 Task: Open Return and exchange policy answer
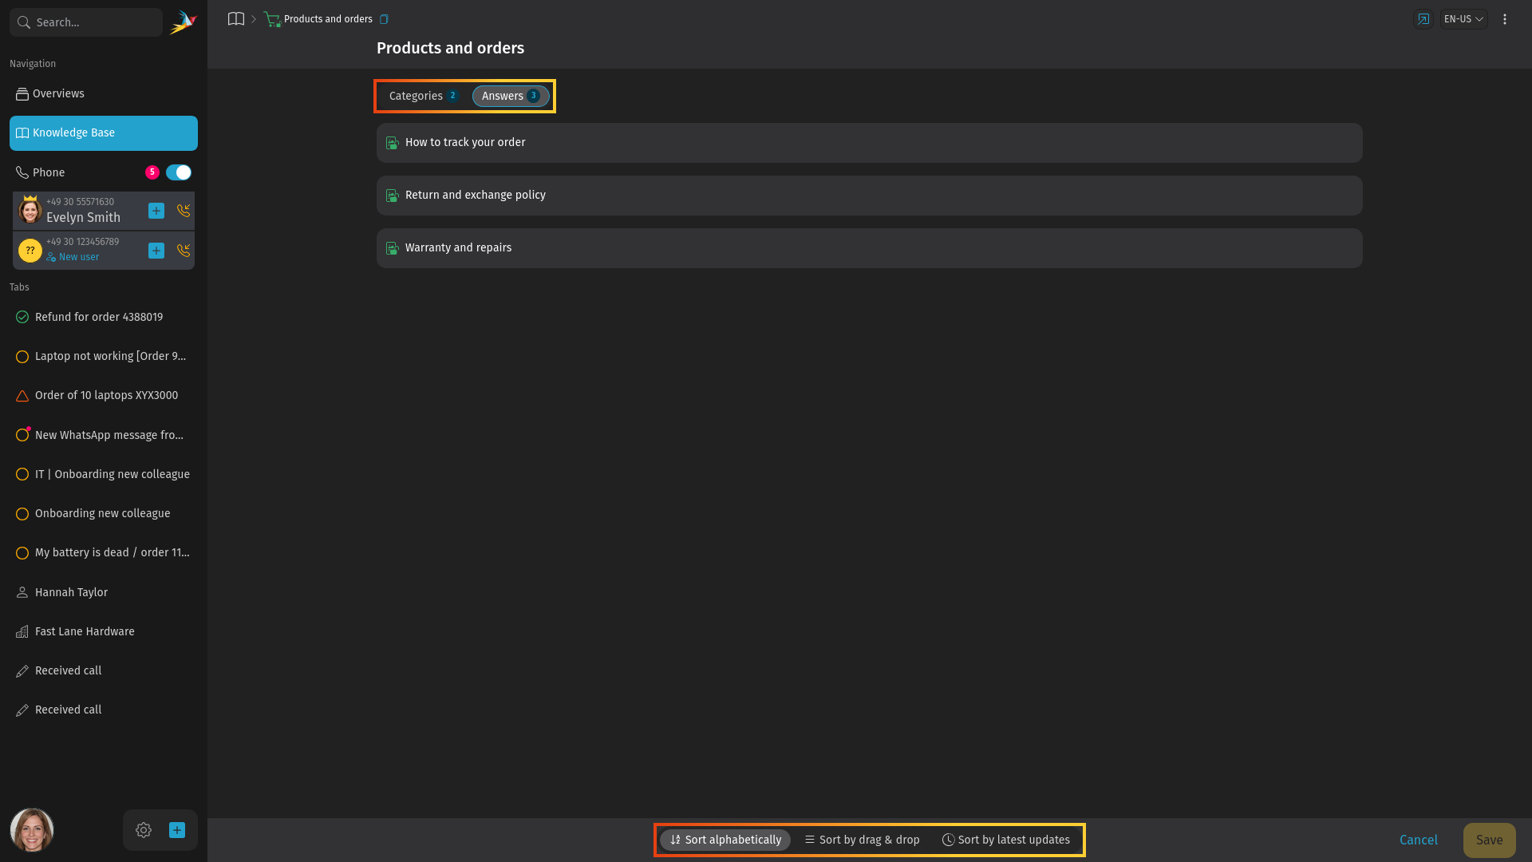click(869, 196)
